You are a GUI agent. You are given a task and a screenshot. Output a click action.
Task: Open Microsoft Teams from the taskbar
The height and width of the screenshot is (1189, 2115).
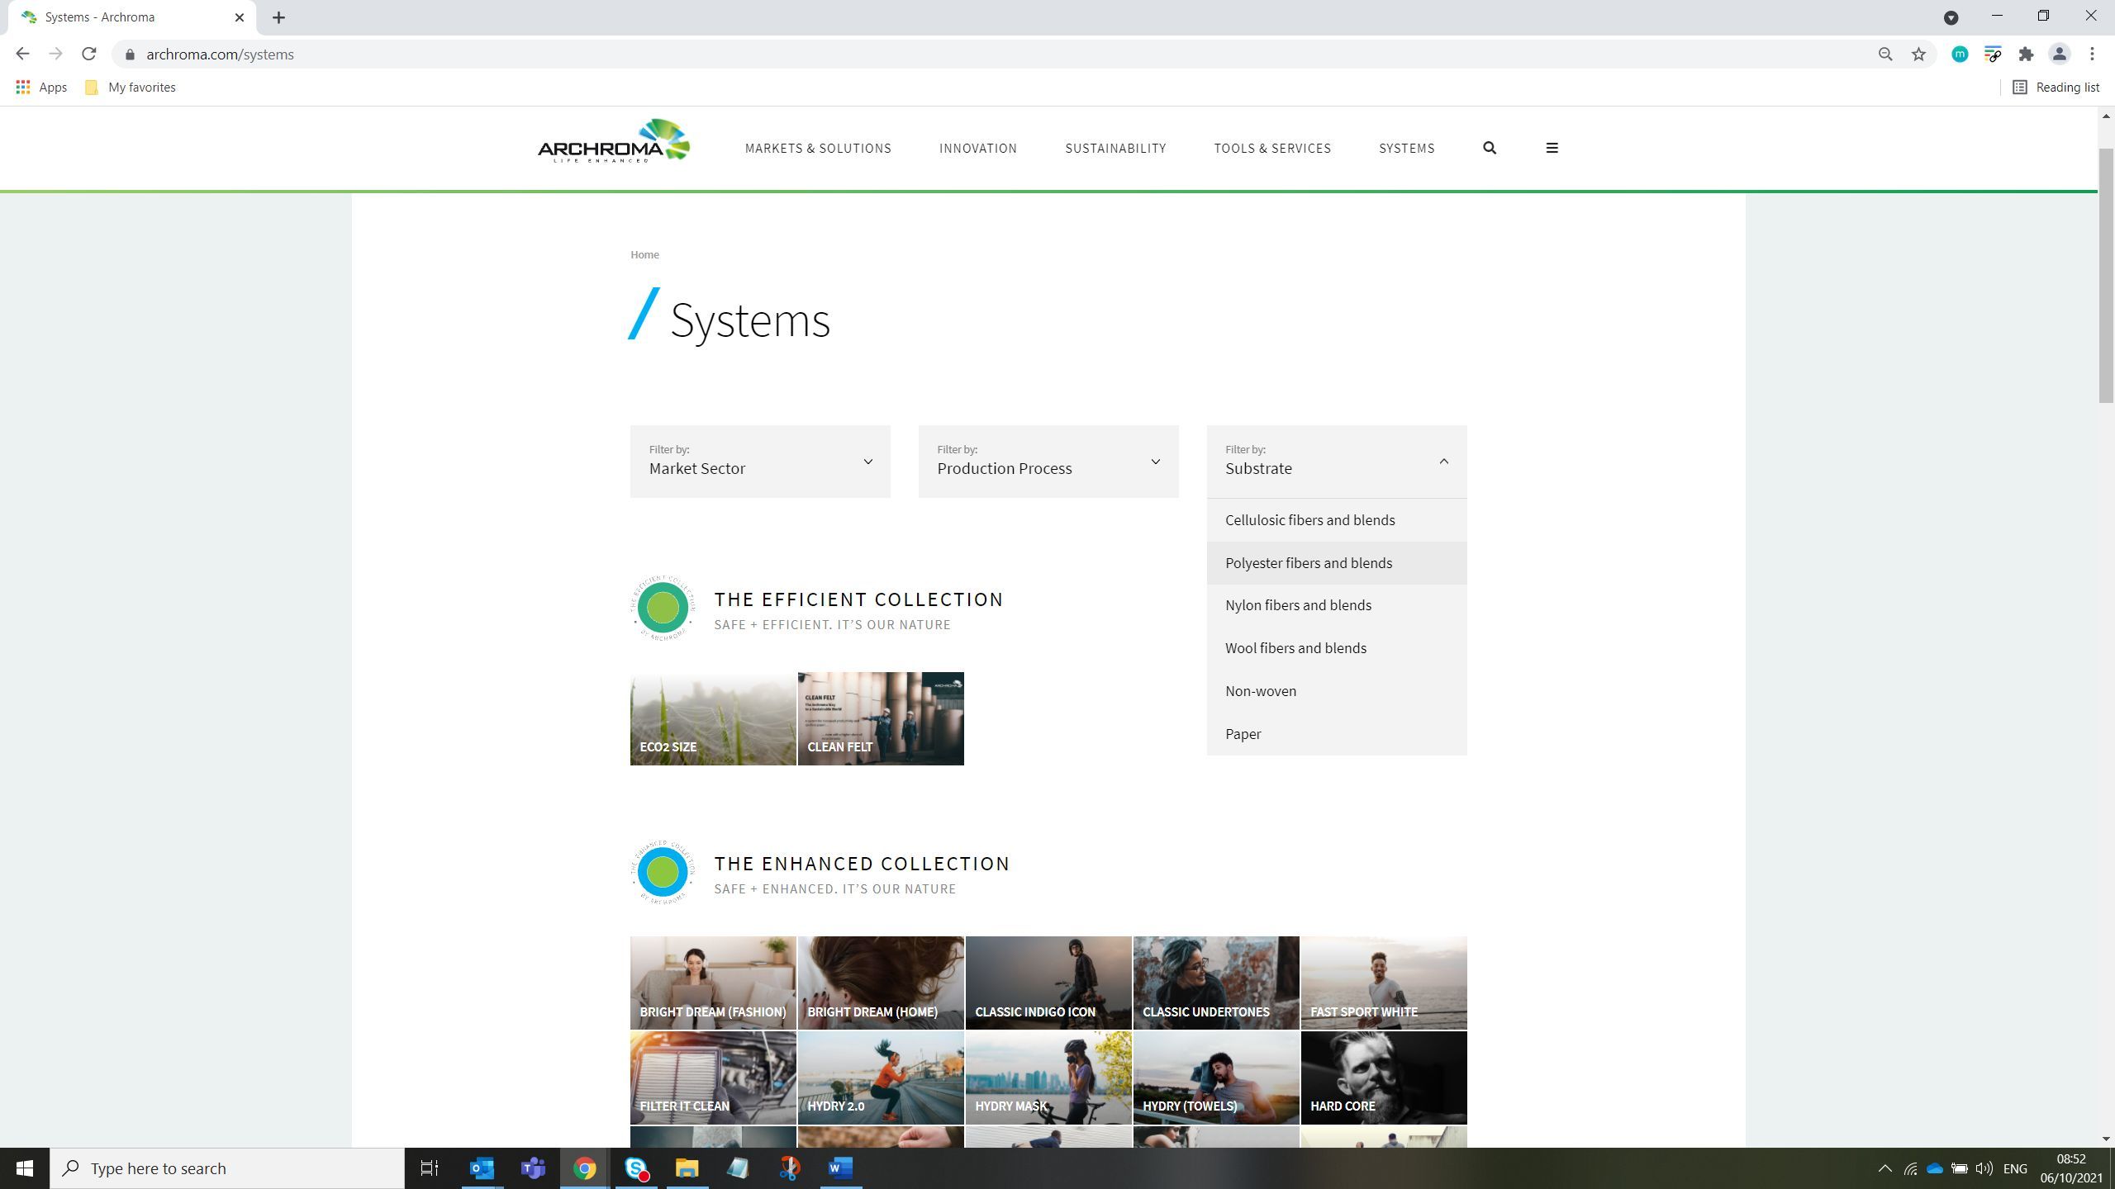533,1168
